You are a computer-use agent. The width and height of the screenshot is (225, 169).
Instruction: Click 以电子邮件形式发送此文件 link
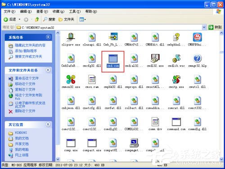pyautogui.click(x=30, y=105)
